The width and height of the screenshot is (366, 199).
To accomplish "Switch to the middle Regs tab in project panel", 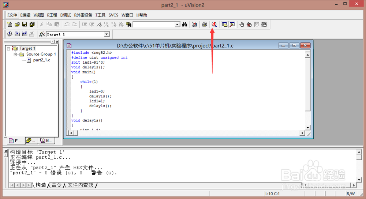I will coord(31,140).
